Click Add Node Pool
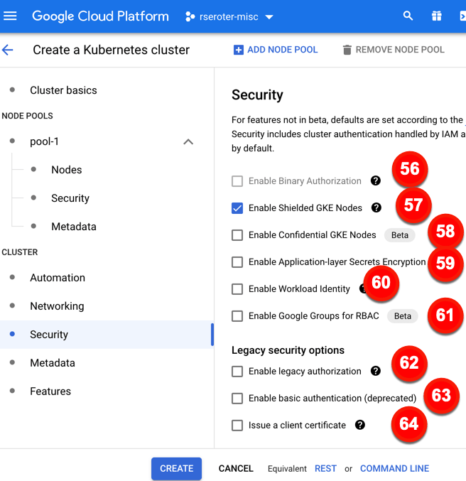 [x=276, y=50]
